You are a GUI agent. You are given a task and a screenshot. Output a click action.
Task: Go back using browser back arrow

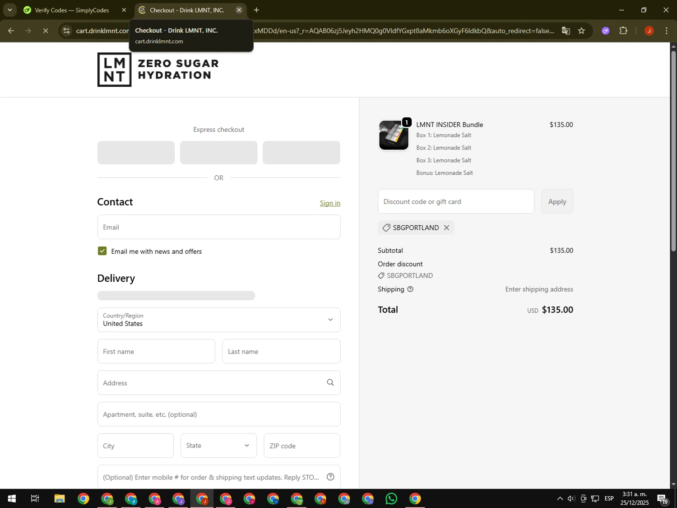11,31
